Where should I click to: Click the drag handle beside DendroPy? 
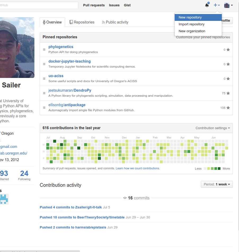coord(44,93)
